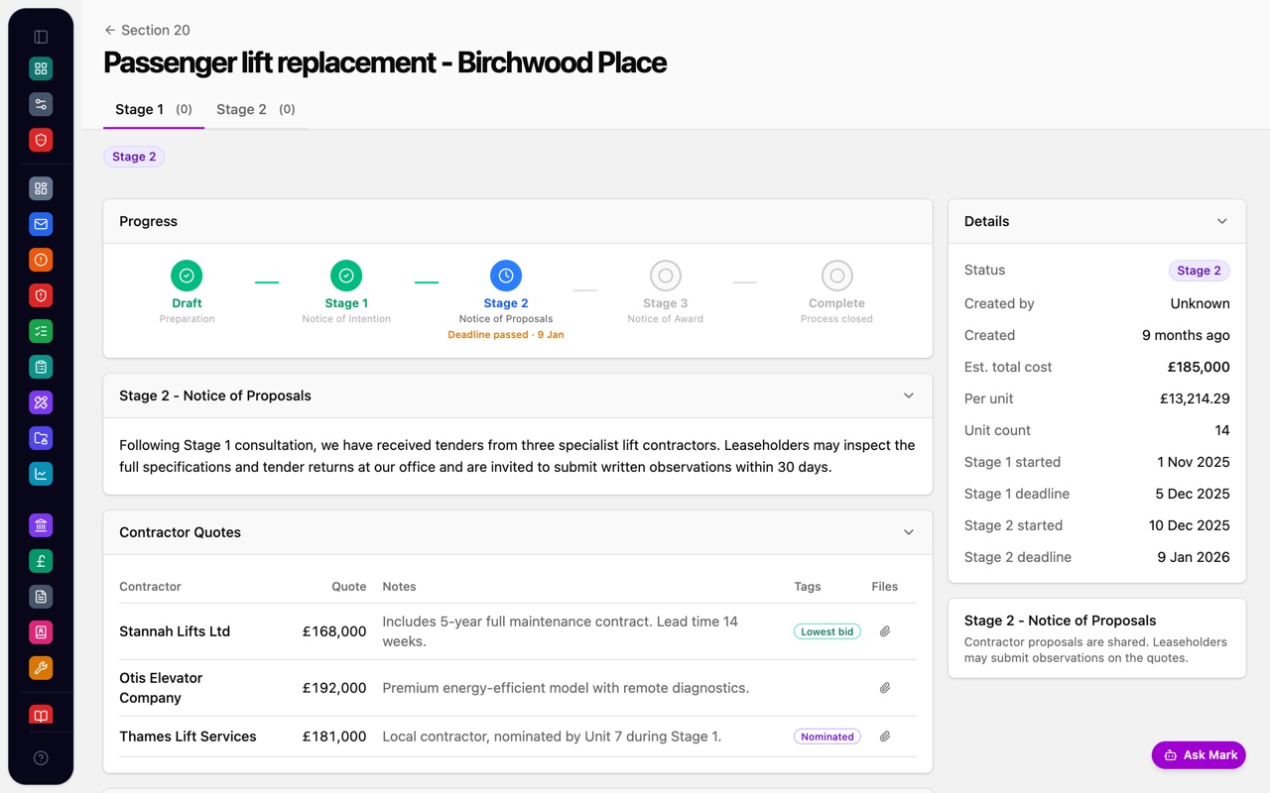Open the green checklist tasks icon
Screen dimensions: 1270x793
coord(41,331)
